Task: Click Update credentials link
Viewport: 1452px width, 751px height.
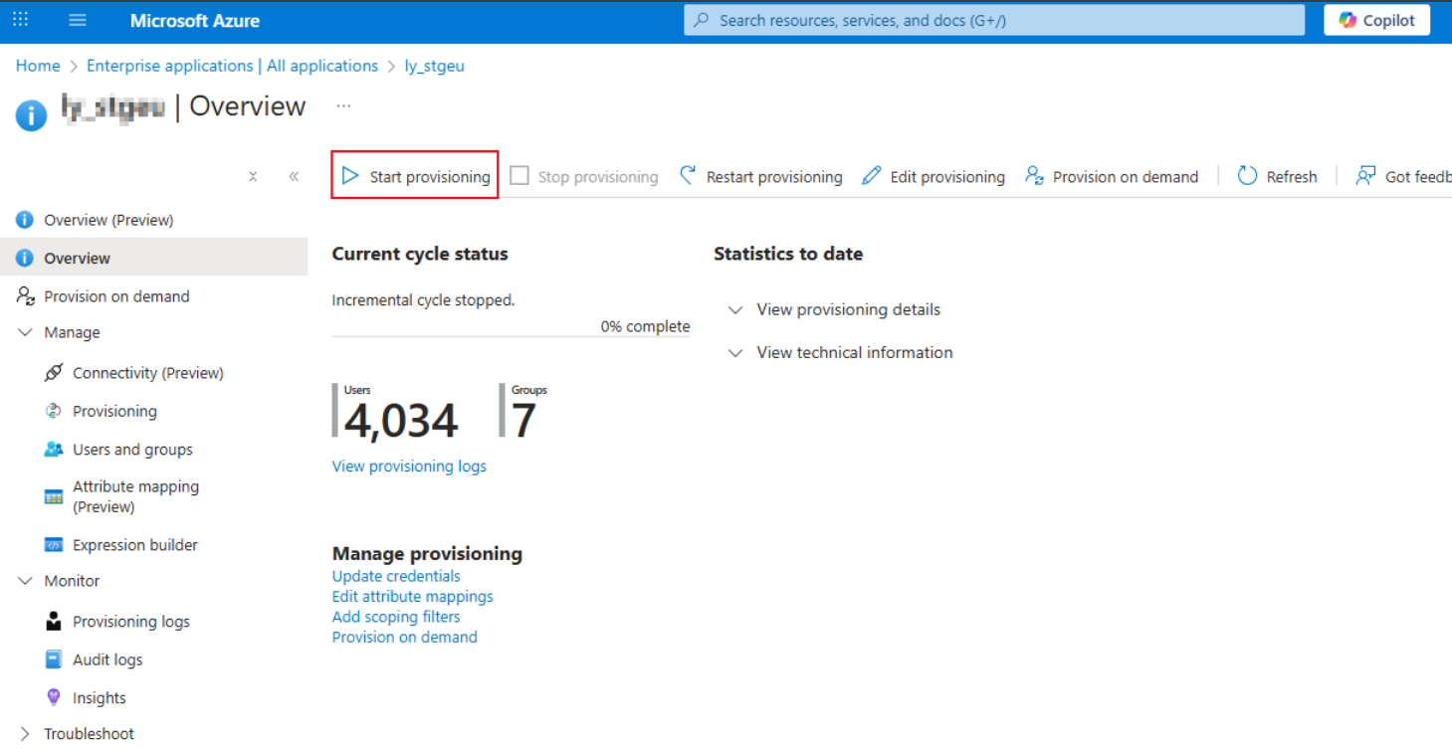Action: coord(396,576)
